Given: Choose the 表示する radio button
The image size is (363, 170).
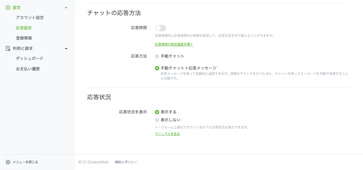Looking at the screenshot, I should 157,112.
